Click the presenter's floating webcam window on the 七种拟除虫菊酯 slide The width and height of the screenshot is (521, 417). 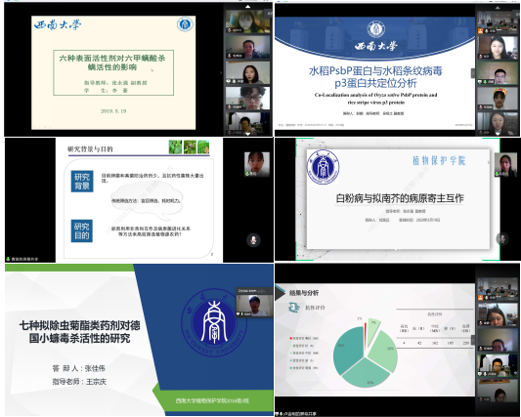click(x=254, y=303)
